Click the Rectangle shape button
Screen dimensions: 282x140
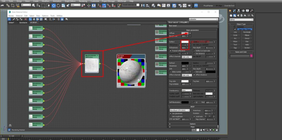click(x=247, y=32)
